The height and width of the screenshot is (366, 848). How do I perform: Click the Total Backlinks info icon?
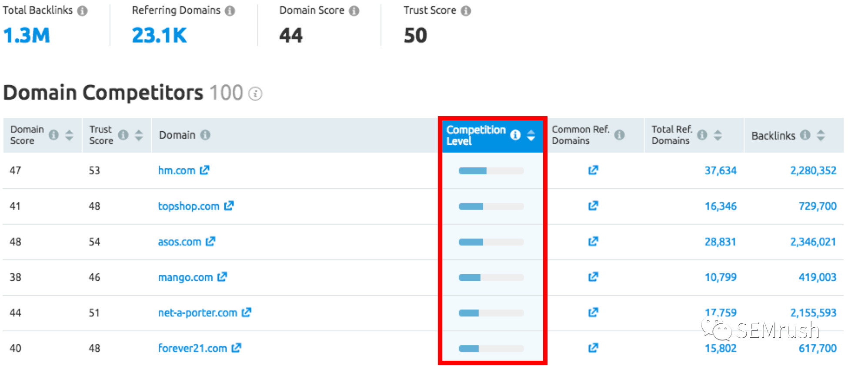[82, 11]
